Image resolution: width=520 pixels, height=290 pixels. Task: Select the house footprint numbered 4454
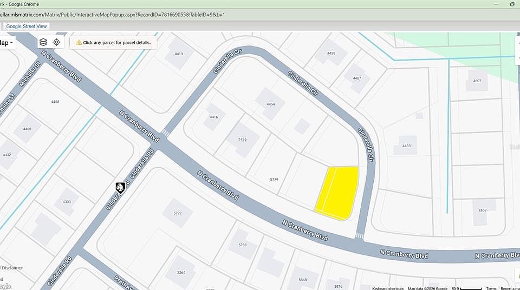point(270,104)
